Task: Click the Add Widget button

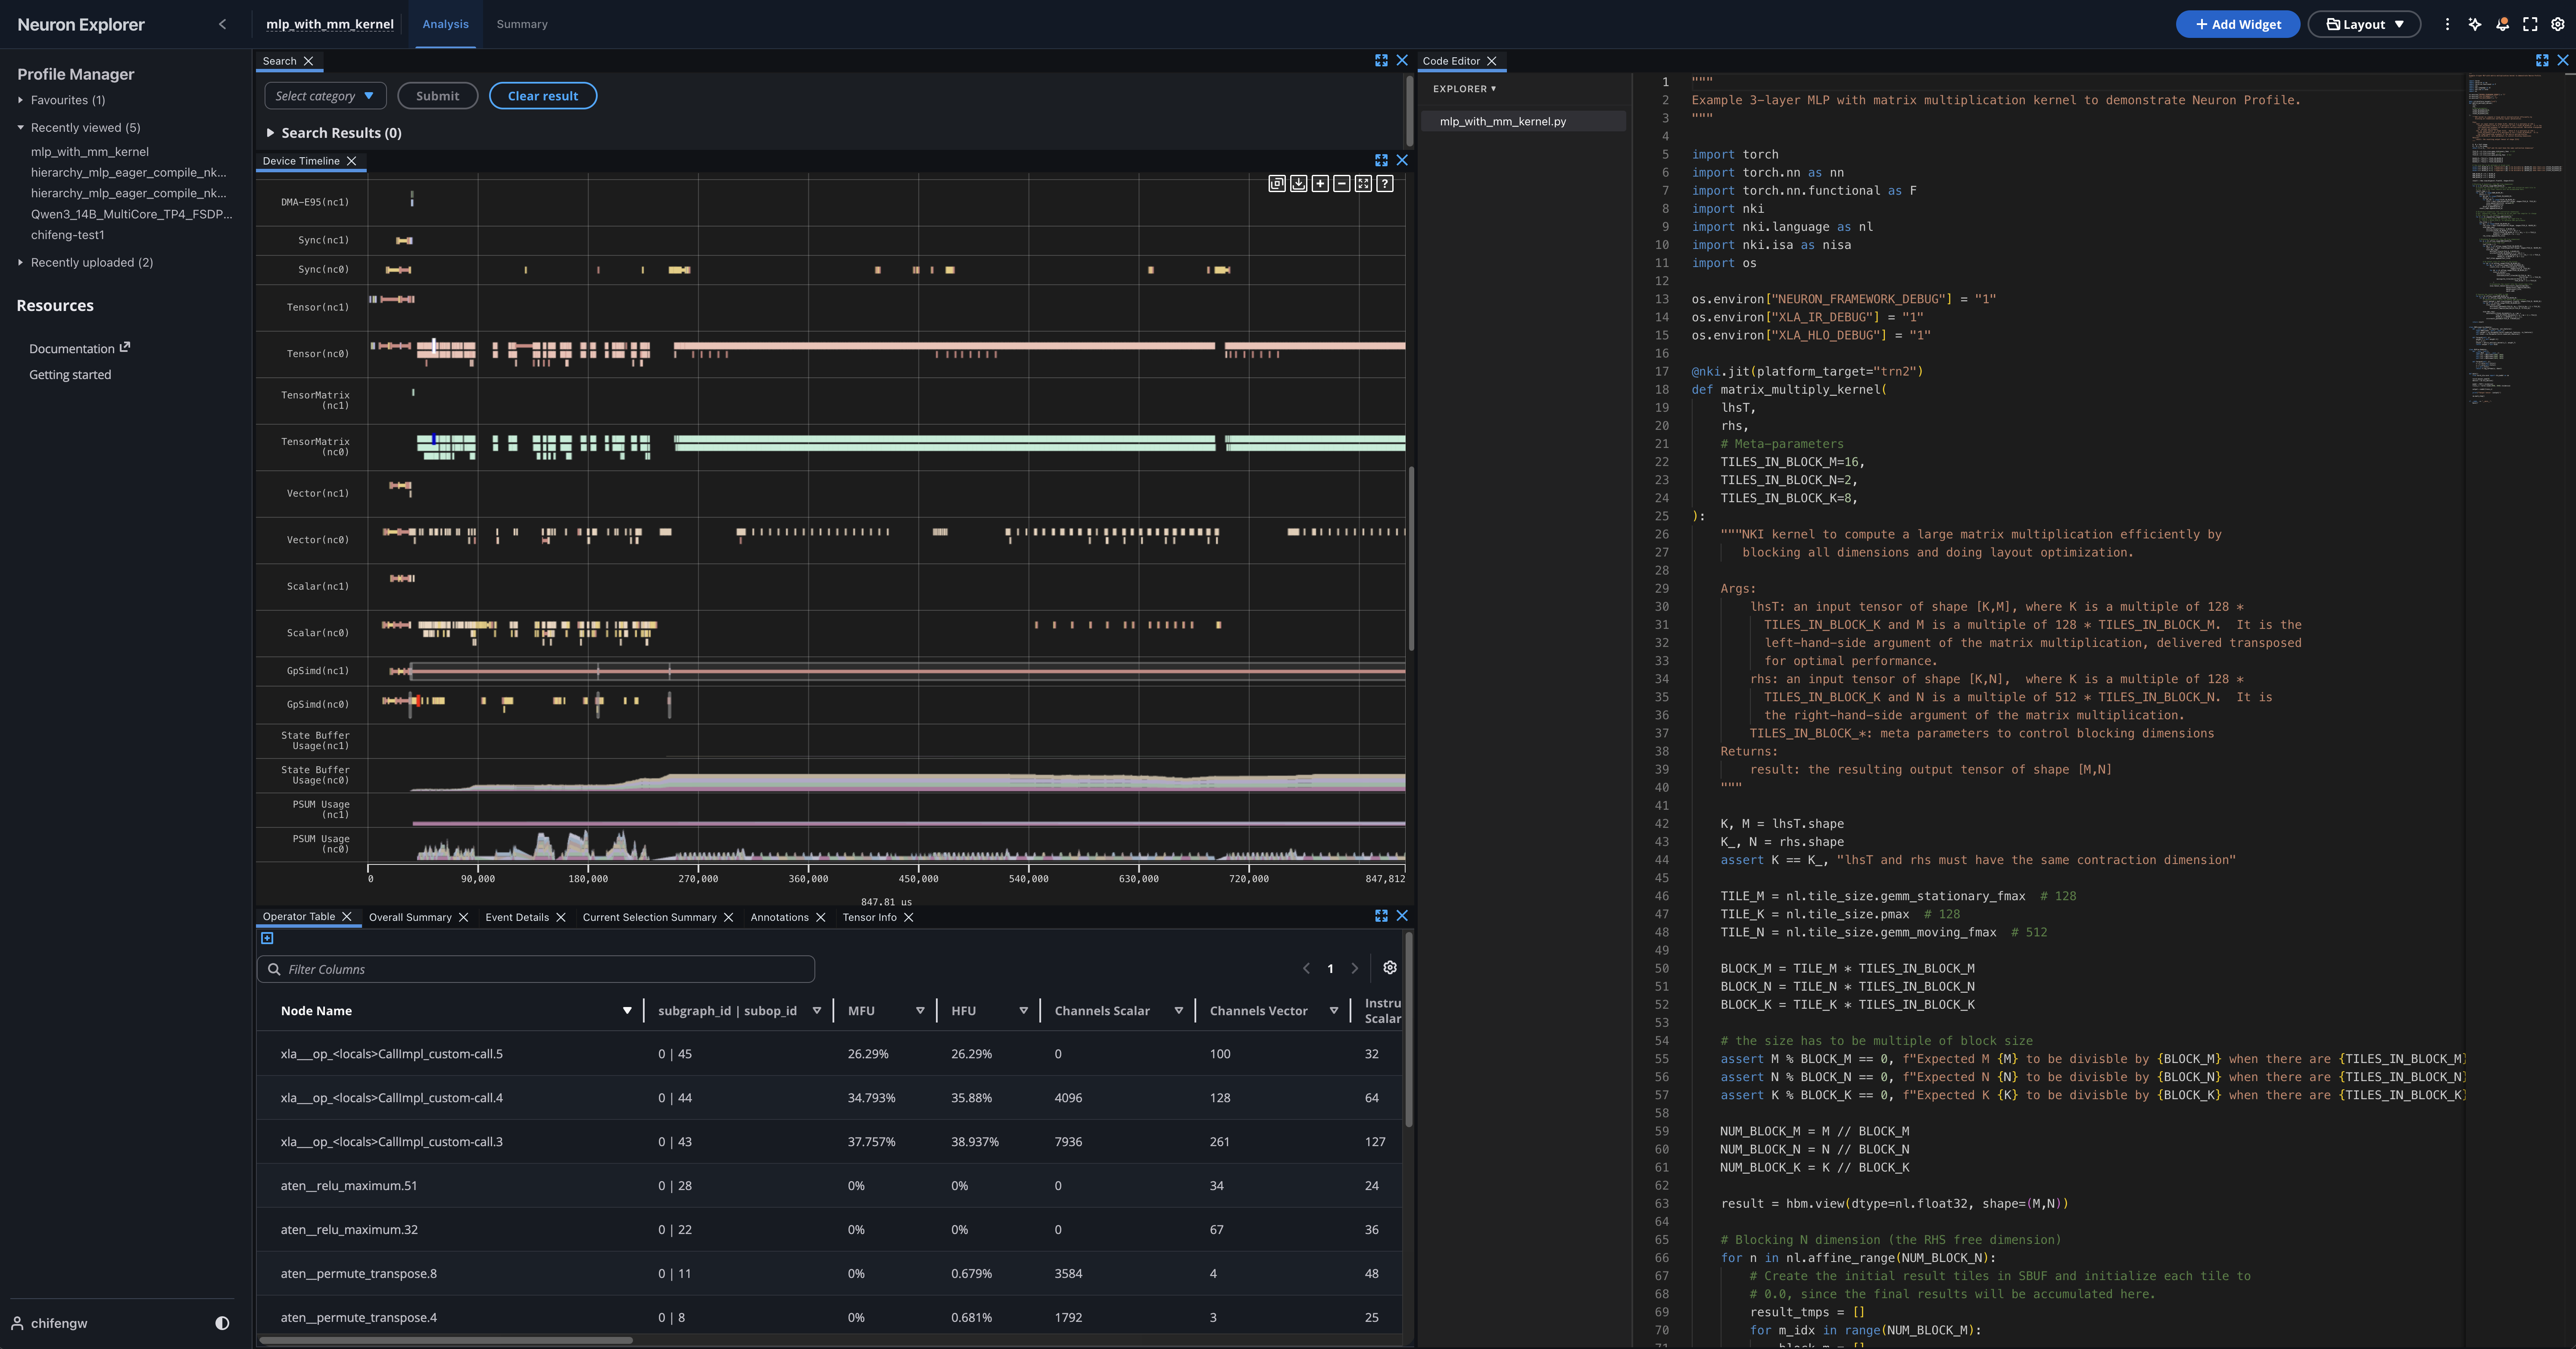Action: click(2238, 24)
